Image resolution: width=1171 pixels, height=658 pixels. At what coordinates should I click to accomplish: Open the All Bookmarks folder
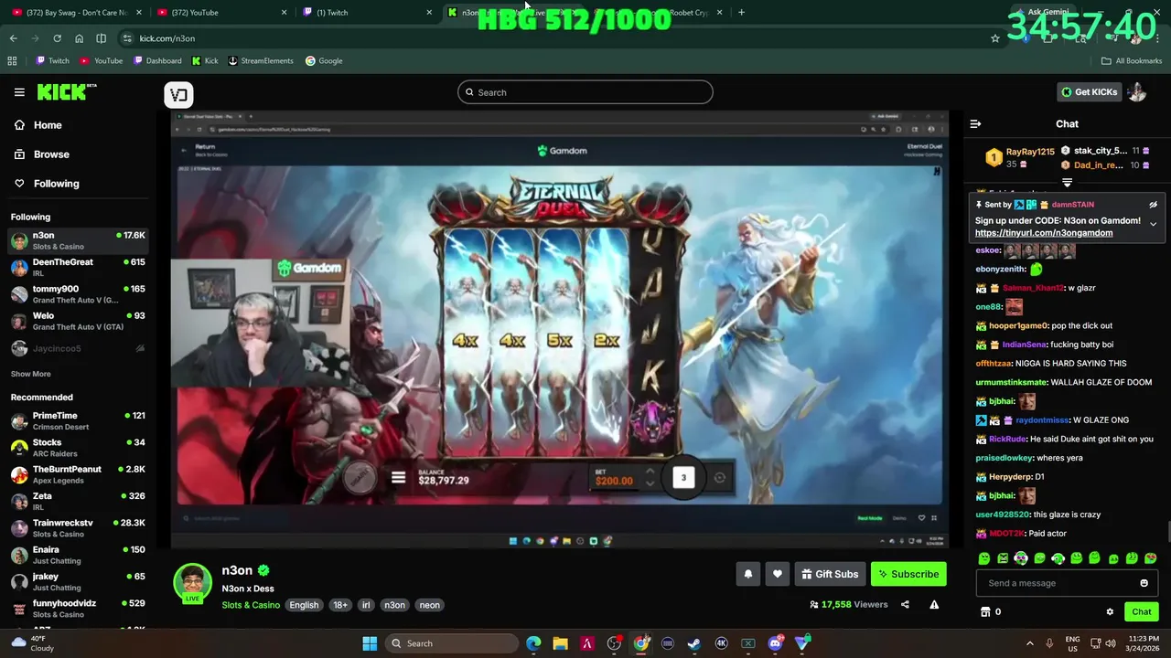coord(1132,61)
